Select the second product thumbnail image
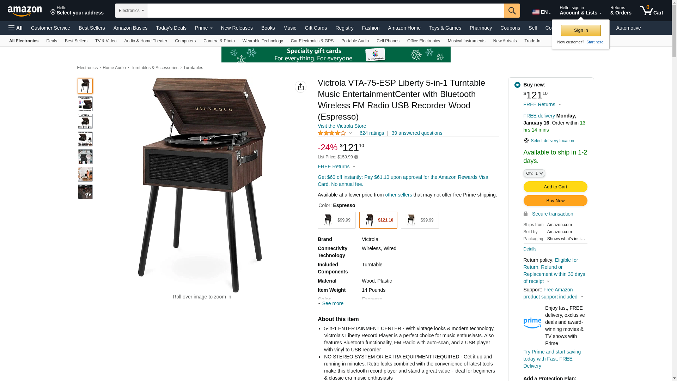677x381 pixels. (x=85, y=104)
